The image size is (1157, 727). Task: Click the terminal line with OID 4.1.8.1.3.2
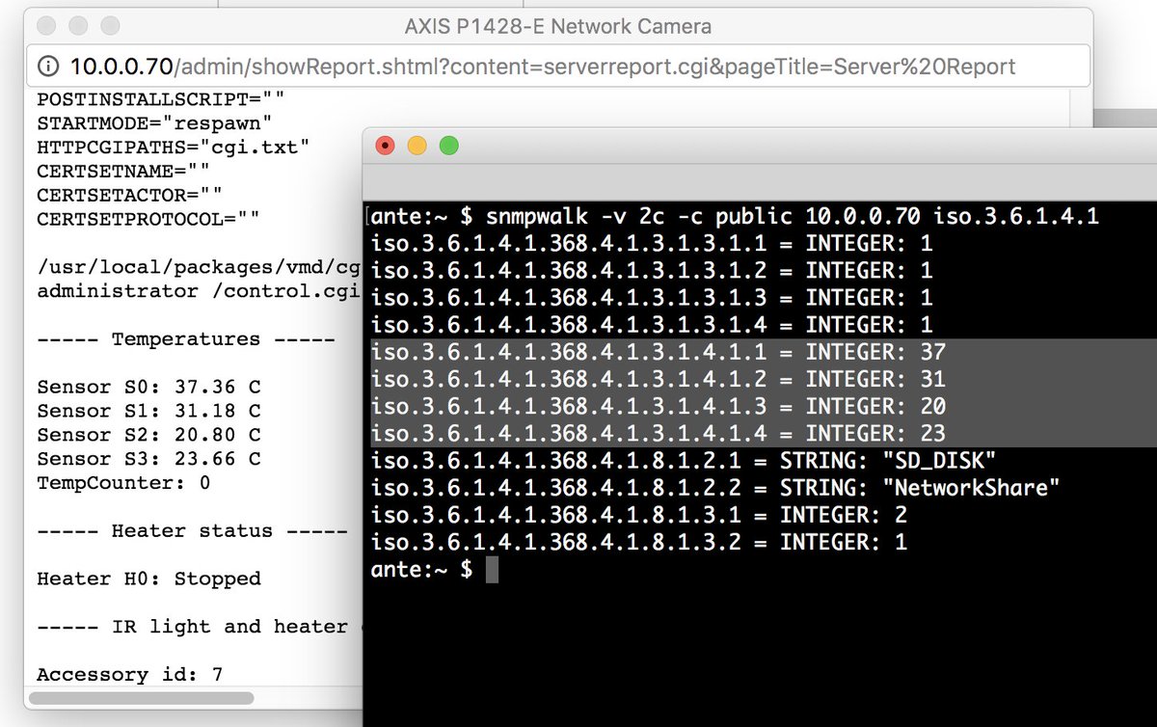coord(639,542)
